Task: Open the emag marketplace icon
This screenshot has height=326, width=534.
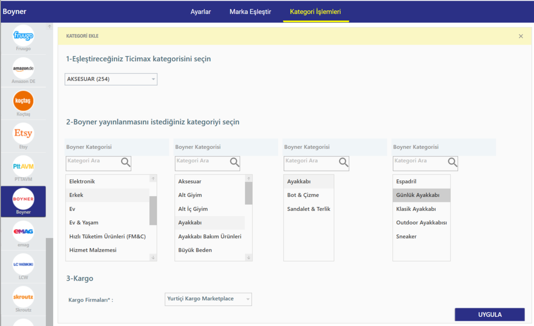Action: tap(23, 231)
